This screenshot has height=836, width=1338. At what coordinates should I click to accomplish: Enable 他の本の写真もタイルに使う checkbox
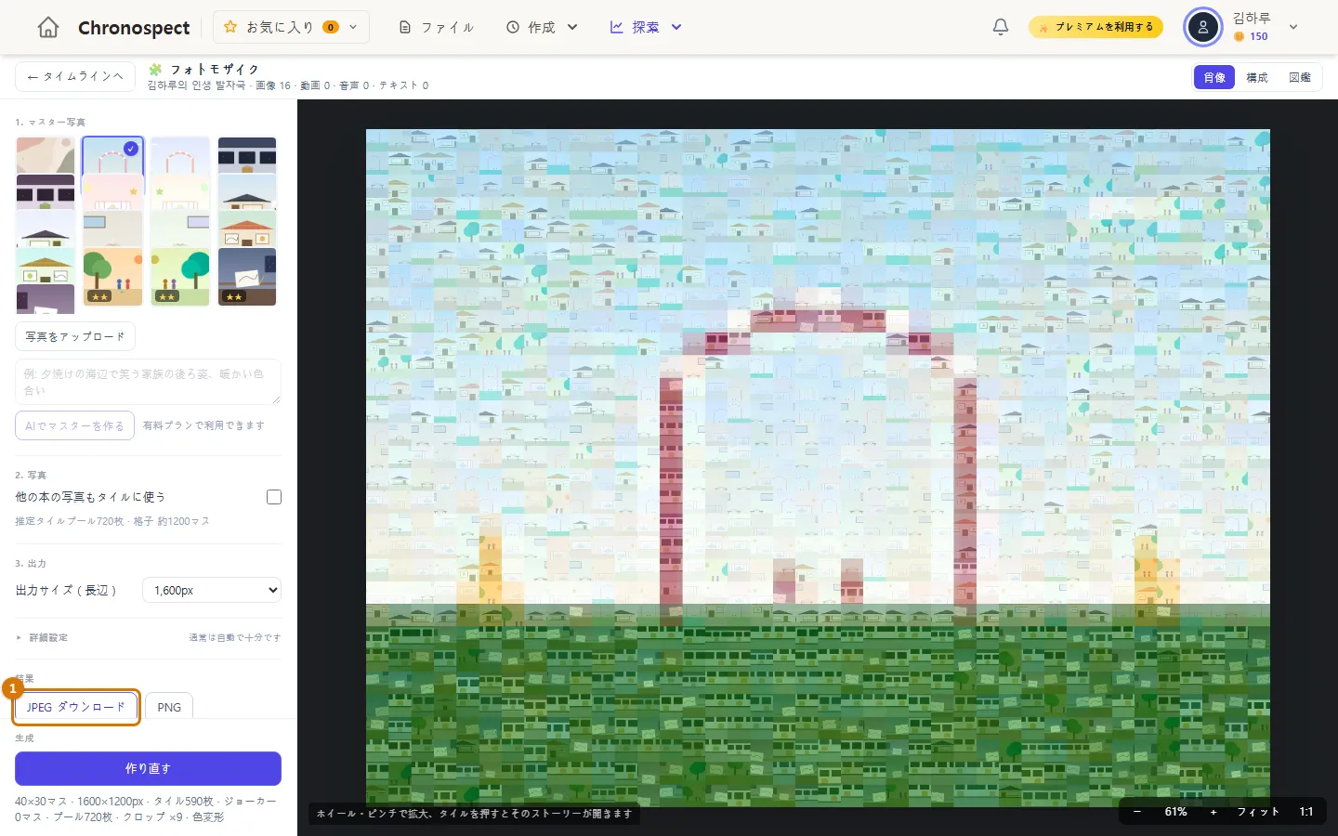click(x=274, y=497)
